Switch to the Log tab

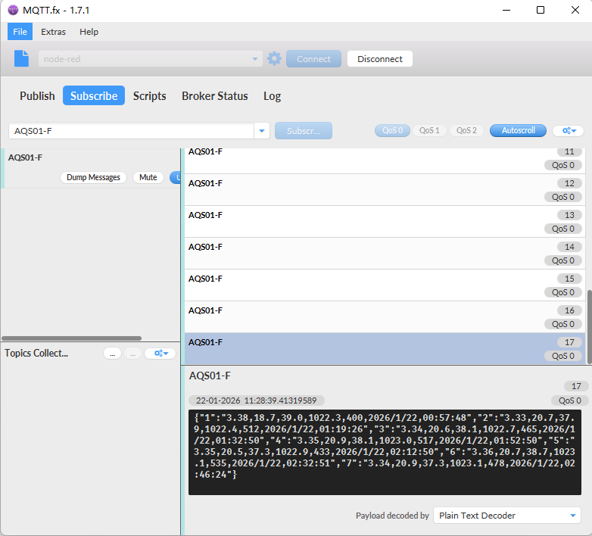click(x=273, y=96)
